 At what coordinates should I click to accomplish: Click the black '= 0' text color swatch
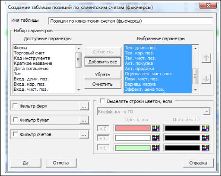(182, 138)
